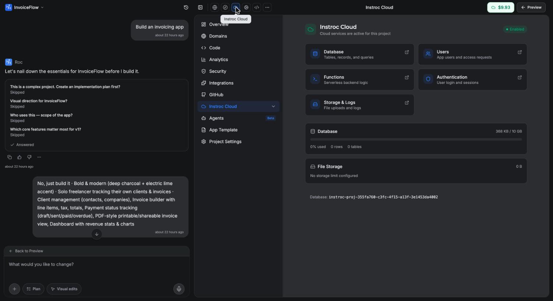Focus the 'What would you like to change?' input
The width and height of the screenshot is (553, 301).
point(96,265)
